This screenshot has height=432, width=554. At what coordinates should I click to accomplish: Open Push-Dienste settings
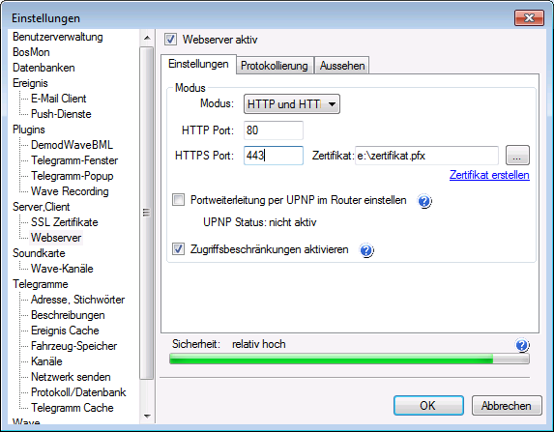(x=61, y=114)
